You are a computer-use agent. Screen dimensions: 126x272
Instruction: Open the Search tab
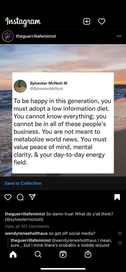(38, 254)
